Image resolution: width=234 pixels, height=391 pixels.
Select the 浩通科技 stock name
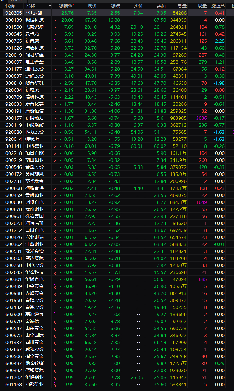click(34, 48)
